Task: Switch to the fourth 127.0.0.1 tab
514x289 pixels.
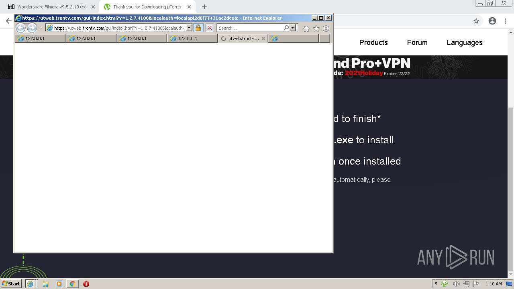Action: (192, 39)
